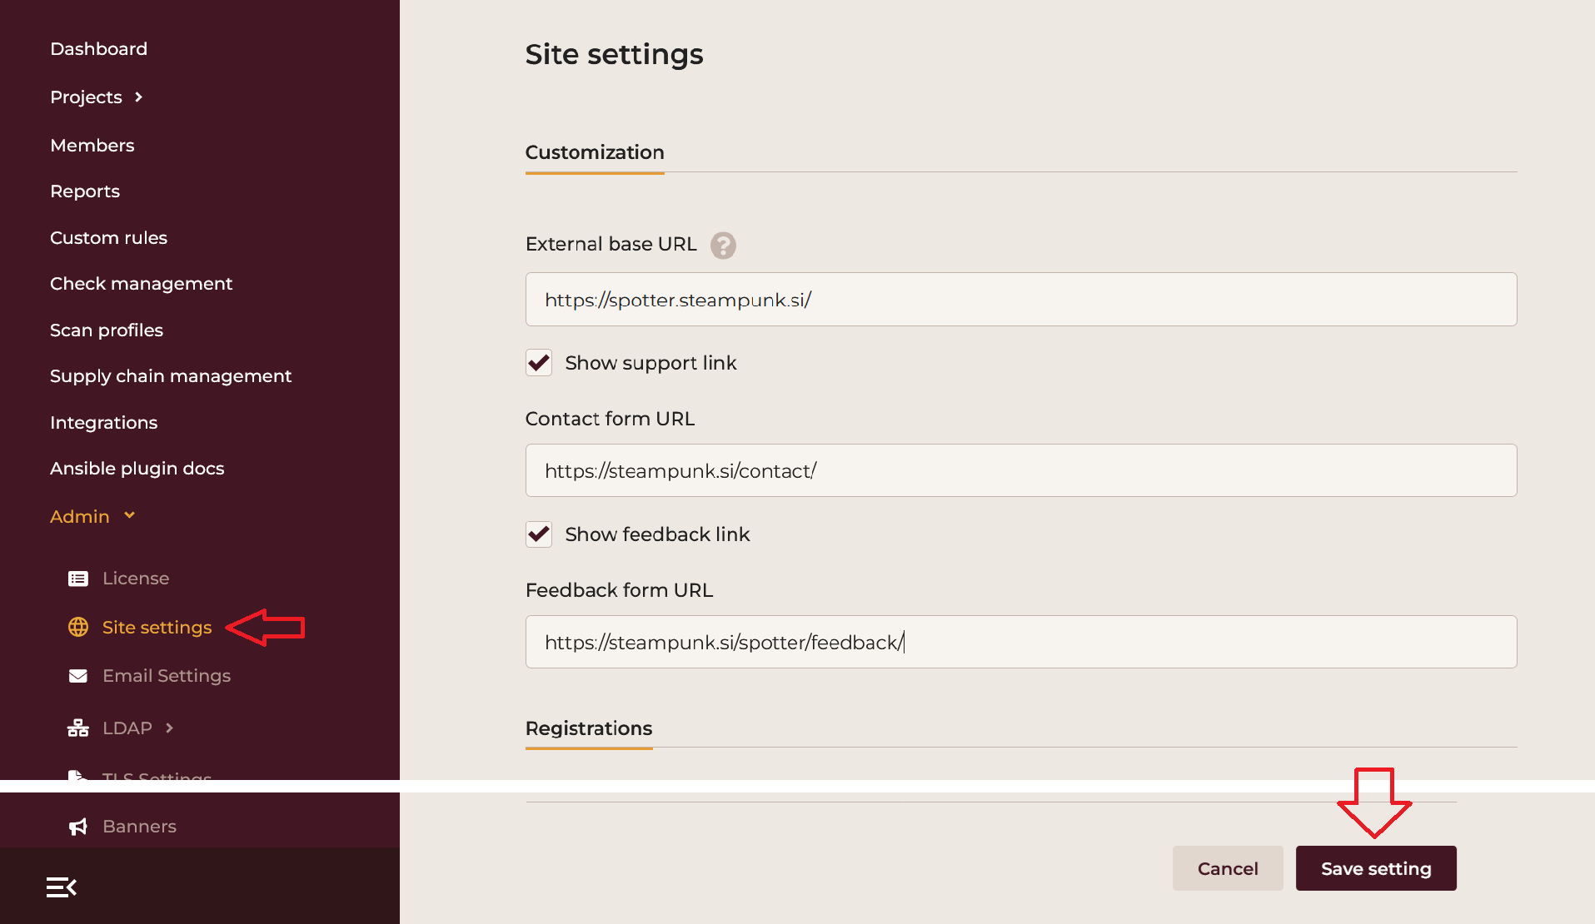This screenshot has width=1595, height=924.
Task: Collapse the sidebar with the menu icon
Action: 62,887
